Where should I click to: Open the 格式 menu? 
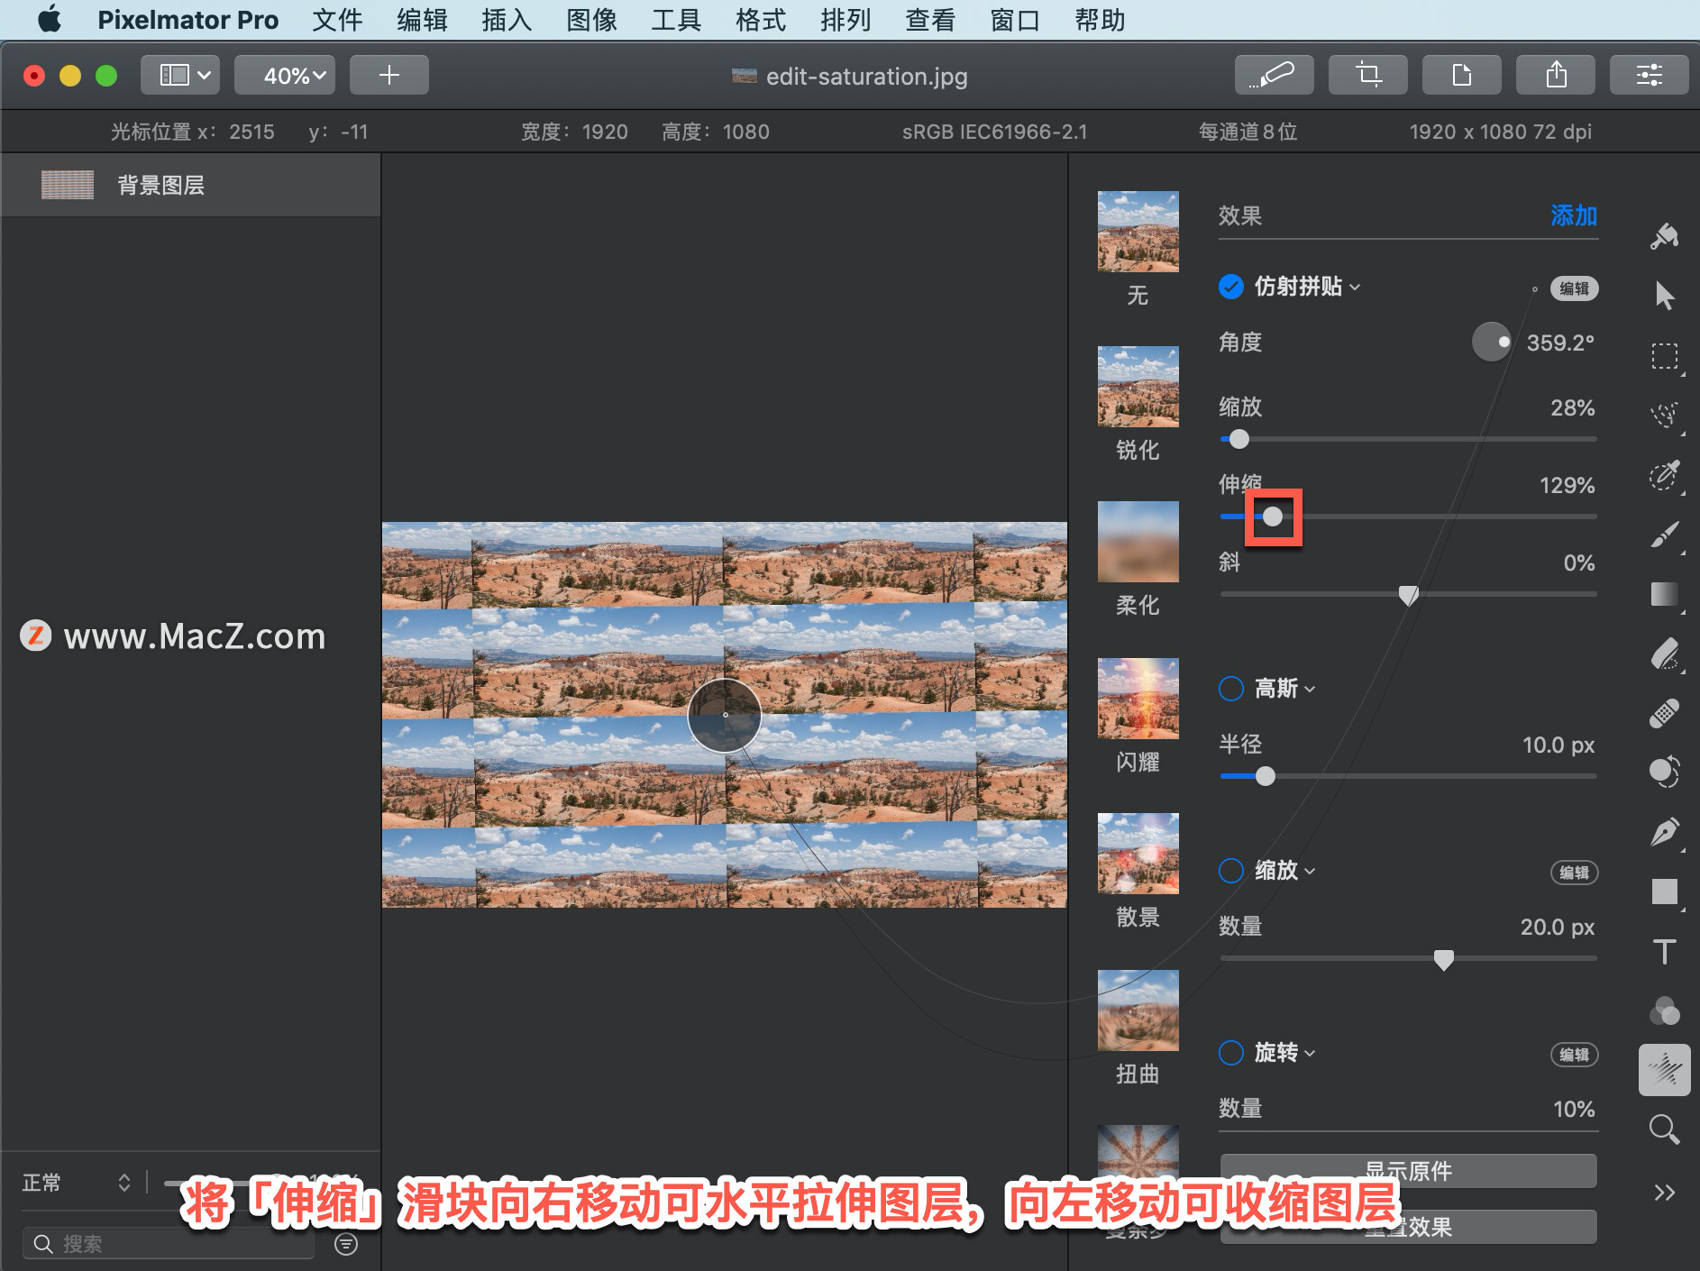tap(761, 20)
